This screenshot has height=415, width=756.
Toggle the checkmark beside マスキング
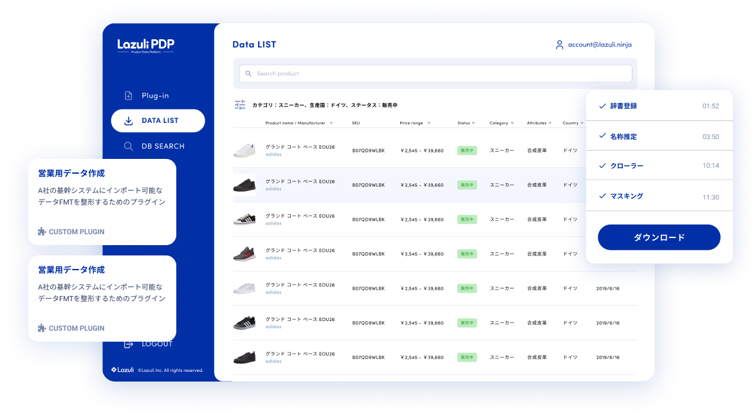click(602, 195)
